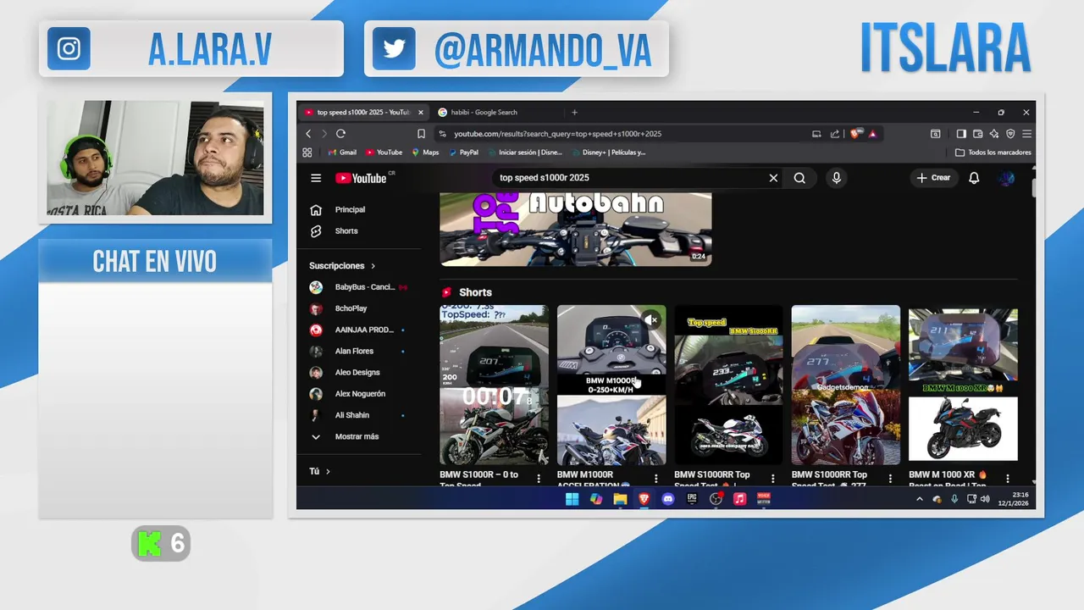Viewport: 1084px width, 610px height.
Task: Expand the Tú section
Action: point(320,471)
